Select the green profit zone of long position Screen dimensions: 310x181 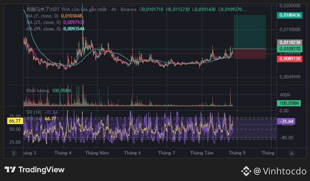[250, 32]
